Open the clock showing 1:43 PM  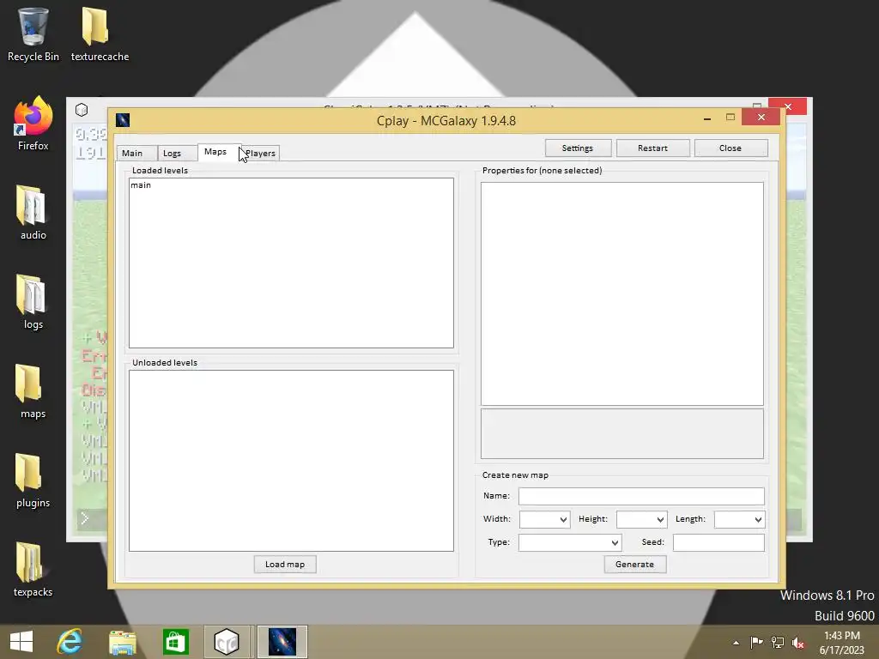click(x=841, y=642)
